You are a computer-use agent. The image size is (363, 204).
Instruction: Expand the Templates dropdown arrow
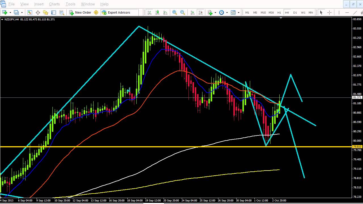pyautogui.click(x=239, y=12)
